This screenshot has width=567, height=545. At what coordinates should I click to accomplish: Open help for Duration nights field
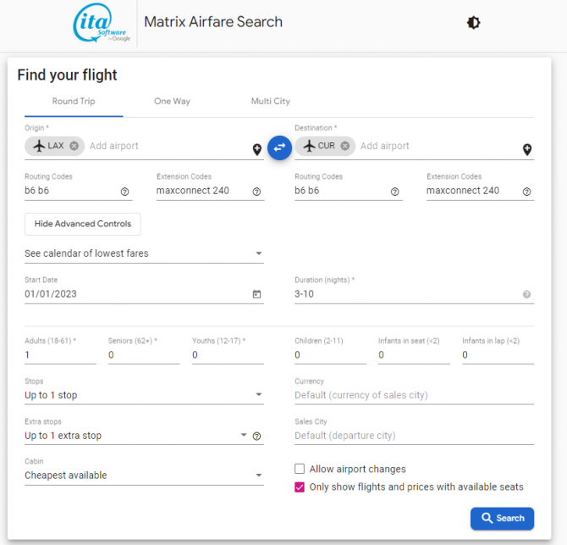(527, 294)
